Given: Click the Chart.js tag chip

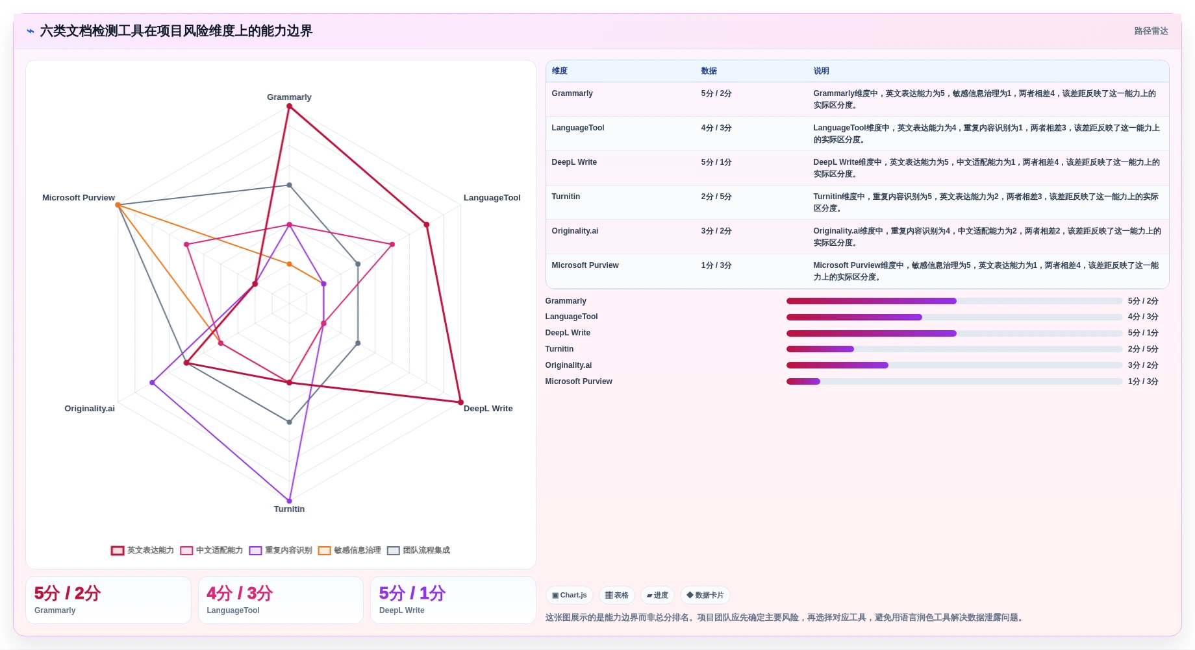Looking at the screenshot, I should (x=570, y=595).
